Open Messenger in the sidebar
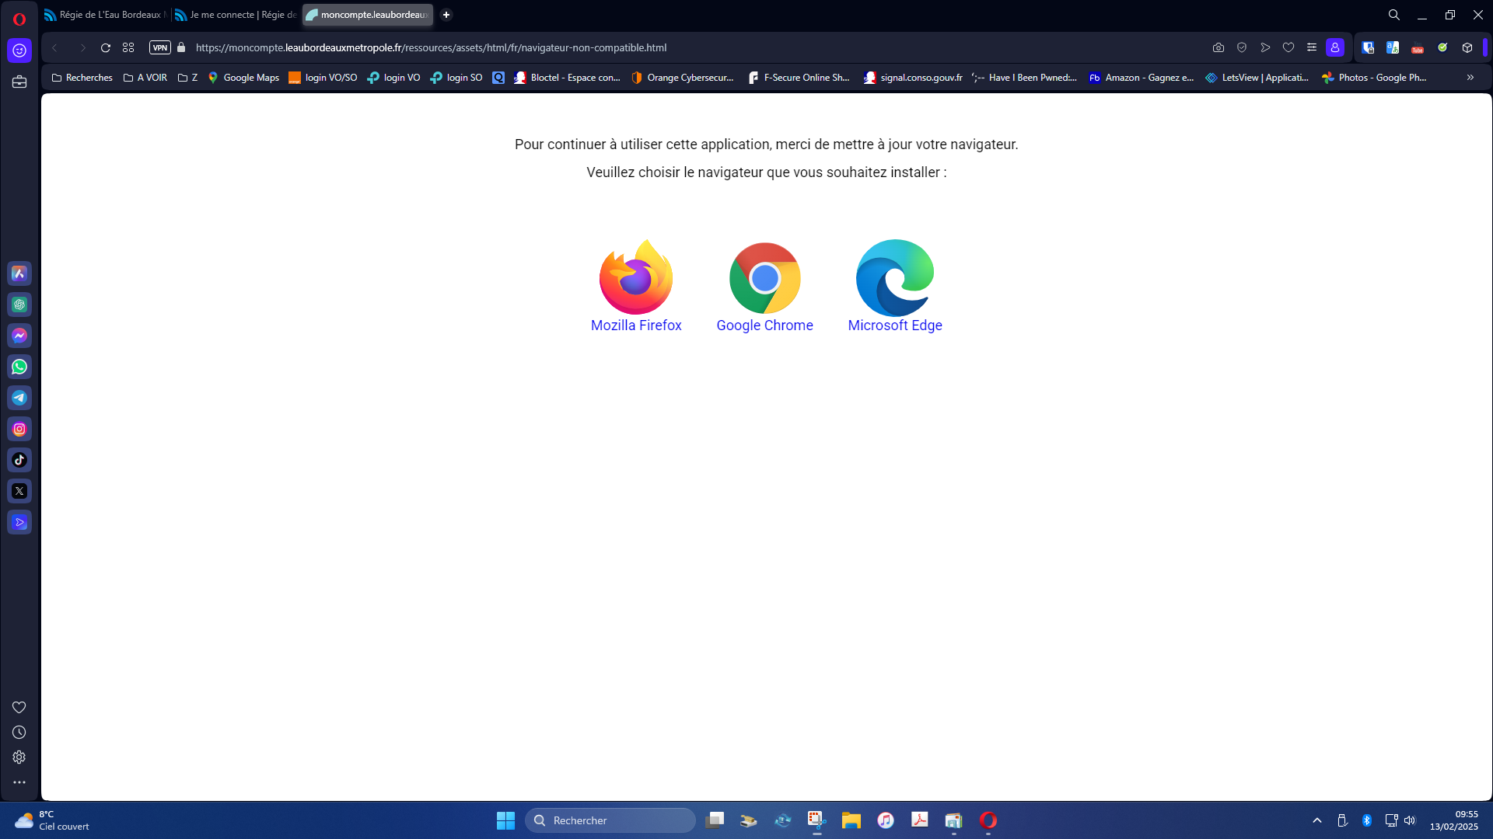 tap(19, 336)
